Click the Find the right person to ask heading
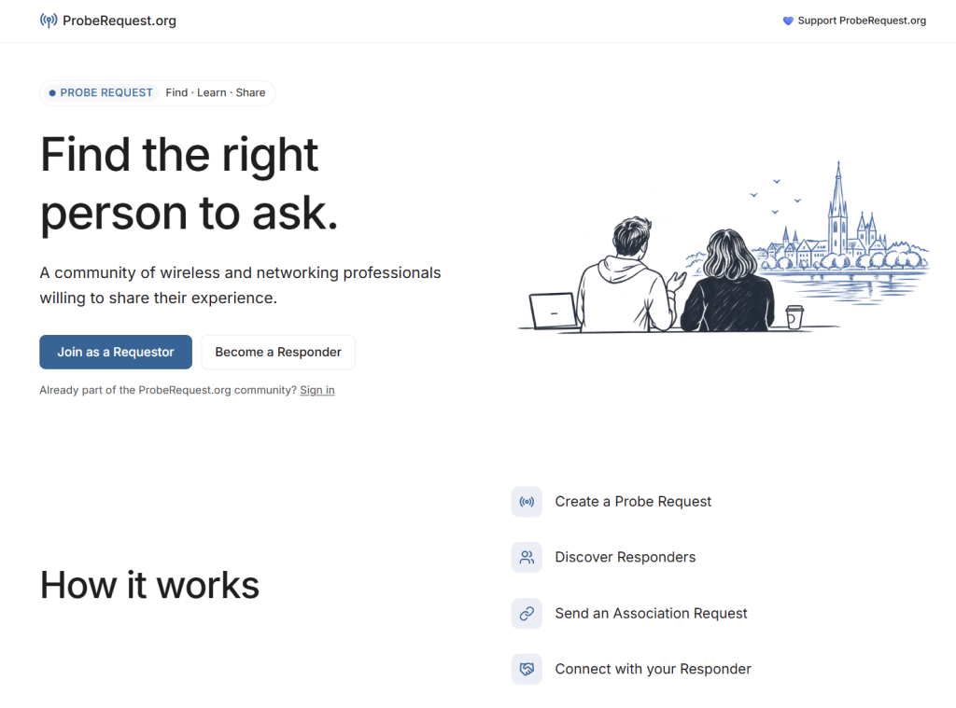 189,184
